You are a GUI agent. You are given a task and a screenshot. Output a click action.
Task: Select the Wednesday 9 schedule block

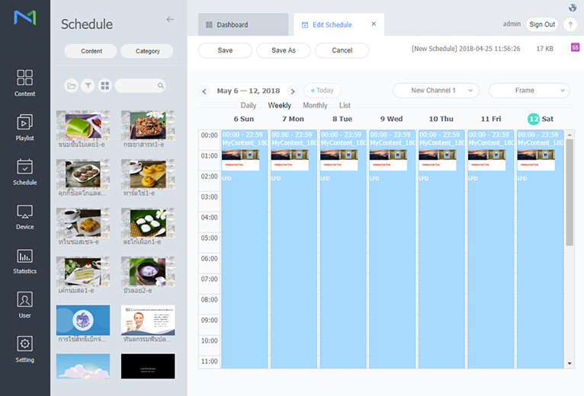point(392,249)
